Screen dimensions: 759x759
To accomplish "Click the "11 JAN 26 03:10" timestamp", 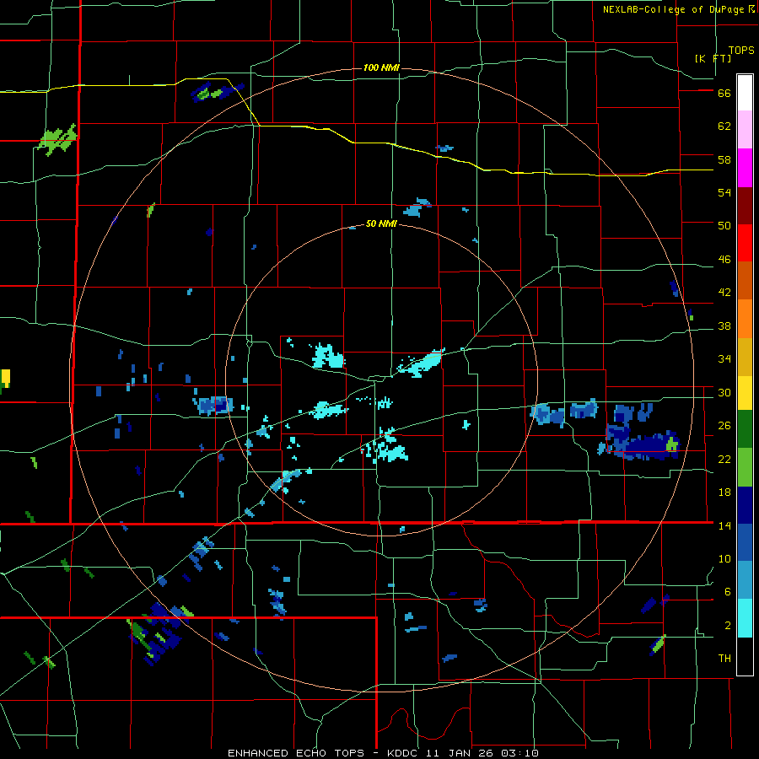I will [484, 753].
